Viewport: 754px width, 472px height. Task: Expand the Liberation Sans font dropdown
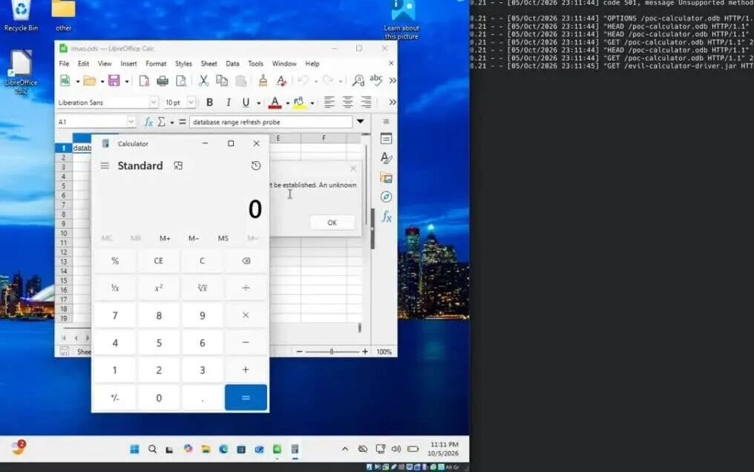(x=154, y=102)
